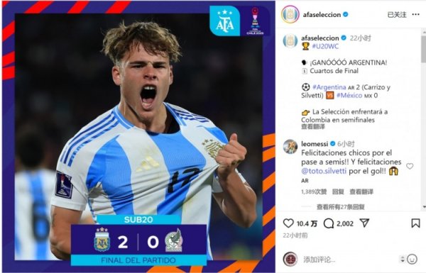This screenshot has width=426, height=273.
Task: Save post with bookmark icon
Action: coord(415,223)
